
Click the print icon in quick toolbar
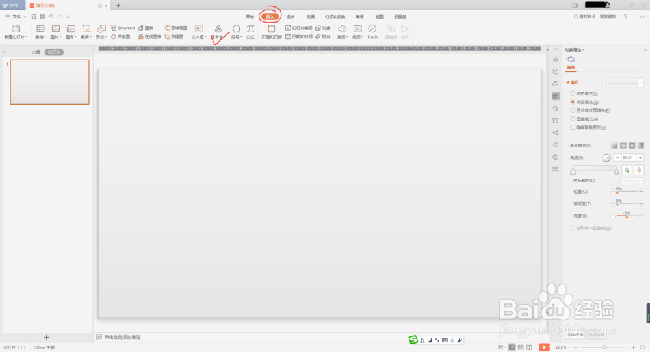[x=42, y=17]
